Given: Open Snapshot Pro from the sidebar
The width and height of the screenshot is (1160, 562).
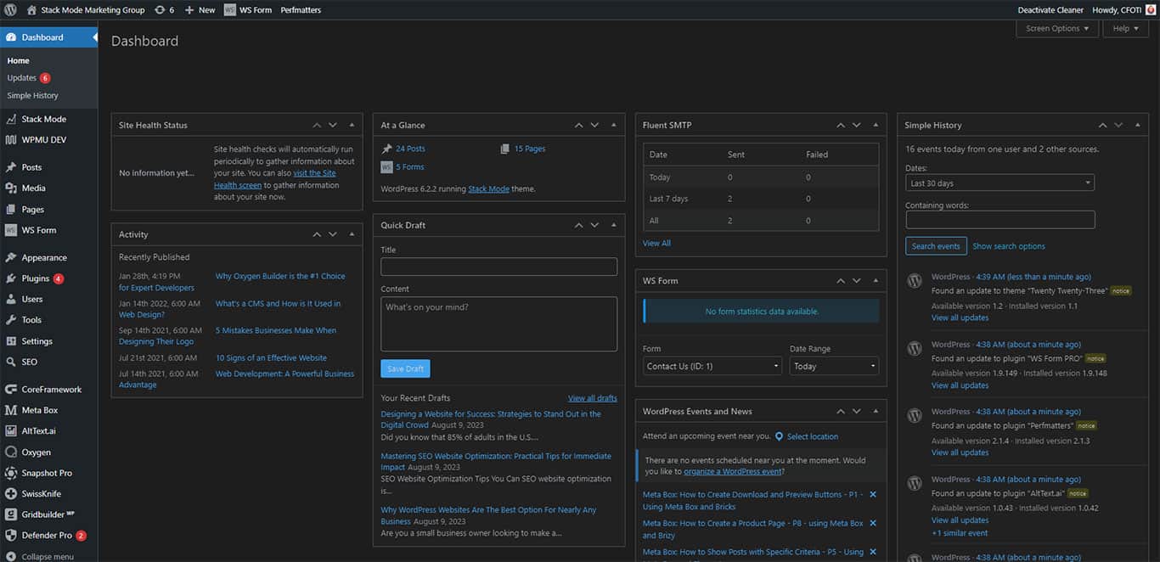Looking at the screenshot, I should (44, 472).
